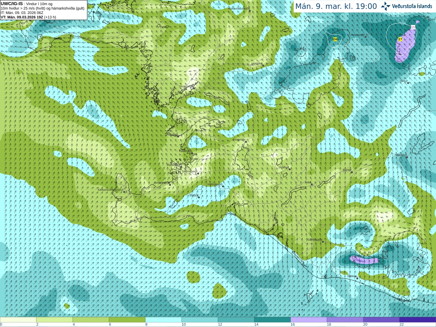This screenshot has height=327, width=436.
Task: Select the Hæll station dot
Action: click(x=312, y=184)
